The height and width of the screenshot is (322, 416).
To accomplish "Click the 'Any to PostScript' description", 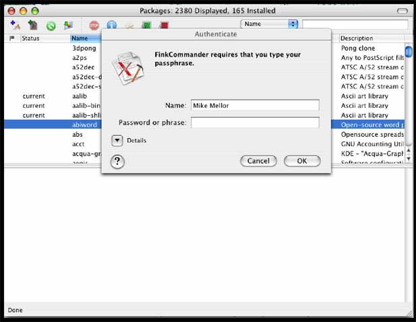I will pos(372,58).
